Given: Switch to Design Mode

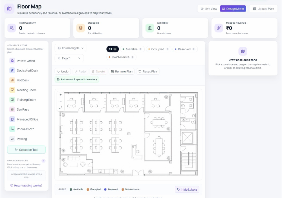Looking at the screenshot, I should 233,9.
